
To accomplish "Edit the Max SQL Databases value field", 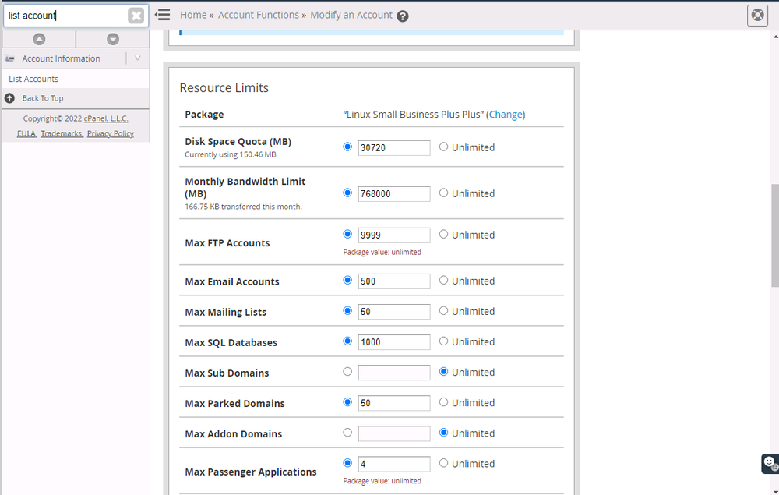I will pos(394,342).
